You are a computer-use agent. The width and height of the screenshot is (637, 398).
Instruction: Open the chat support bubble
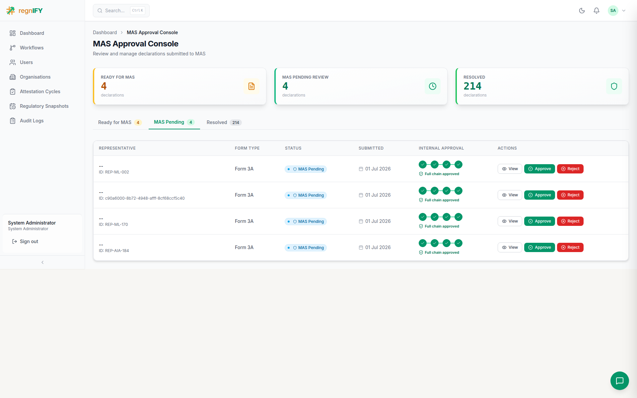[619, 380]
